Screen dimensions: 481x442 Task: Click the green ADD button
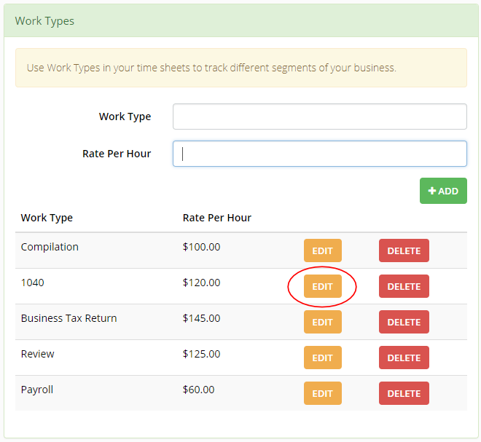[x=443, y=191]
